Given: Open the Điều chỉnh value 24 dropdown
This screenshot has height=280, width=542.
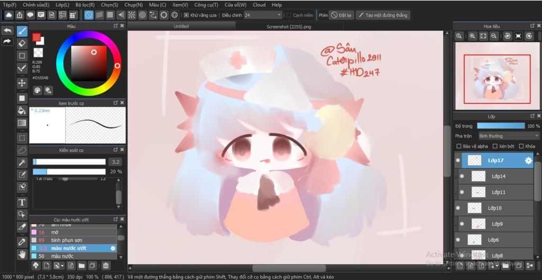Looking at the screenshot, I should coord(263,15).
